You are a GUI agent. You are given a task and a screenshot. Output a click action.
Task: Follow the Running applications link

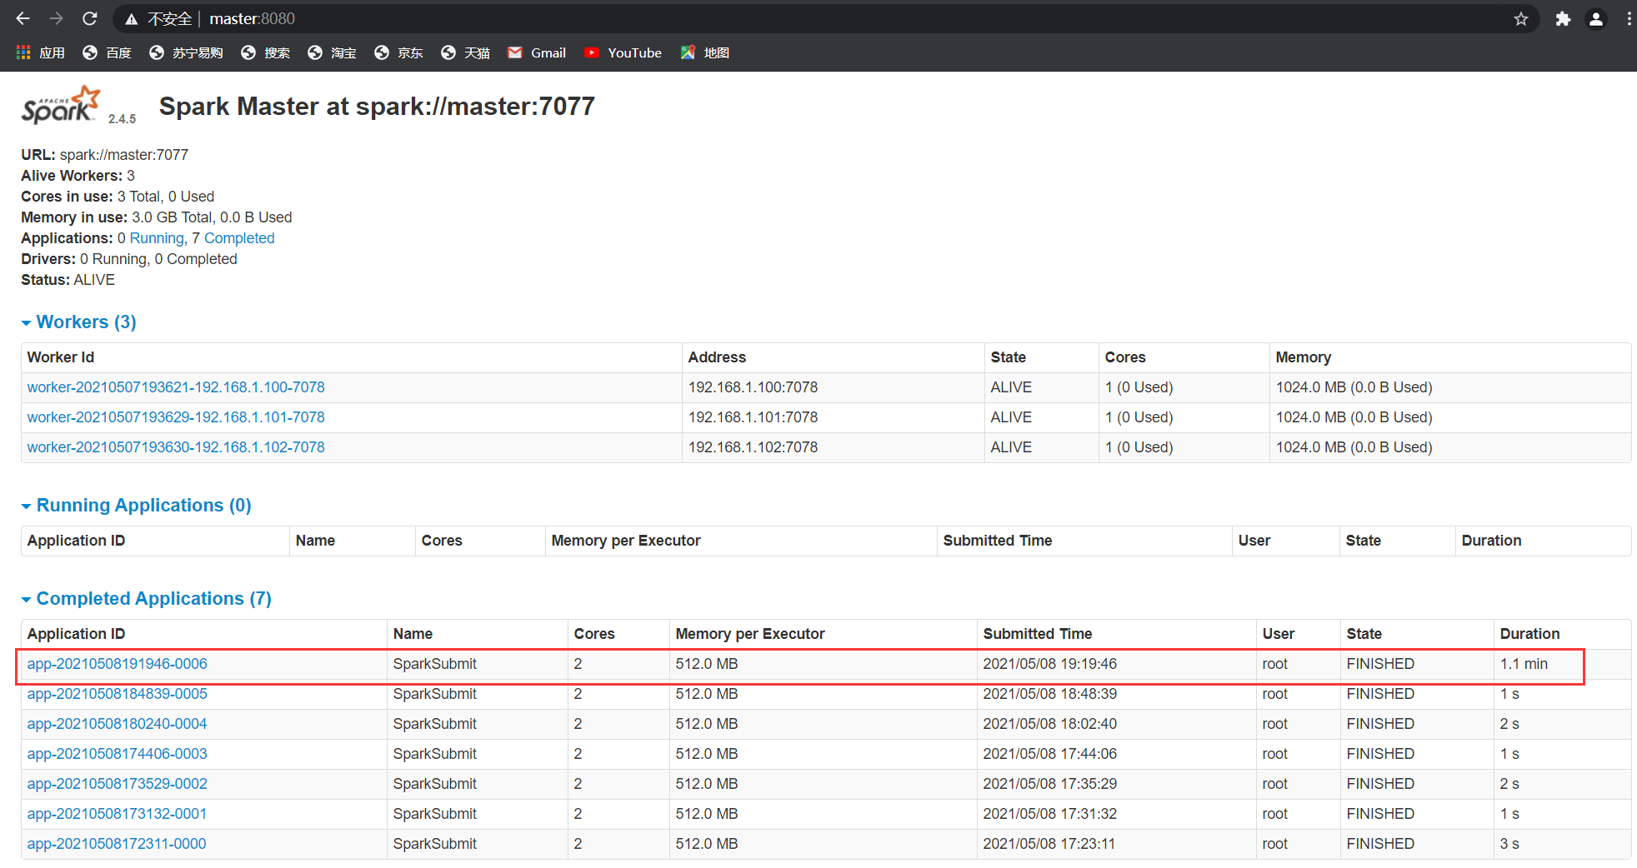[157, 238]
